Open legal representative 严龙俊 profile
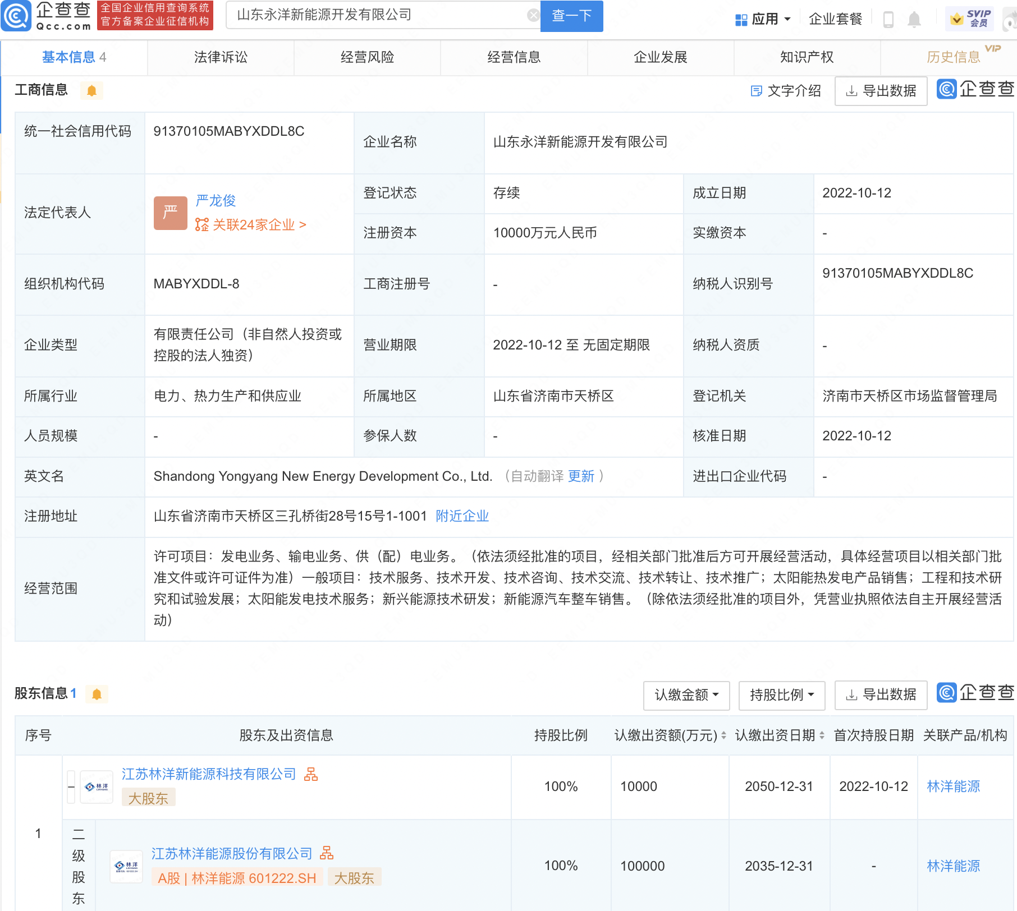This screenshot has width=1017, height=911. 216,200
